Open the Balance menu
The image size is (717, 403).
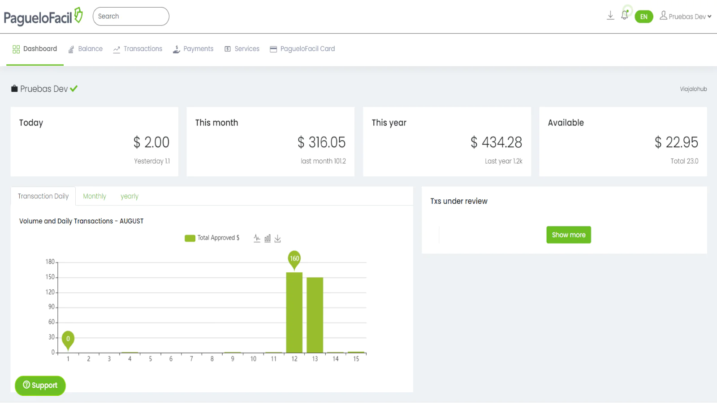pos(86,49)
